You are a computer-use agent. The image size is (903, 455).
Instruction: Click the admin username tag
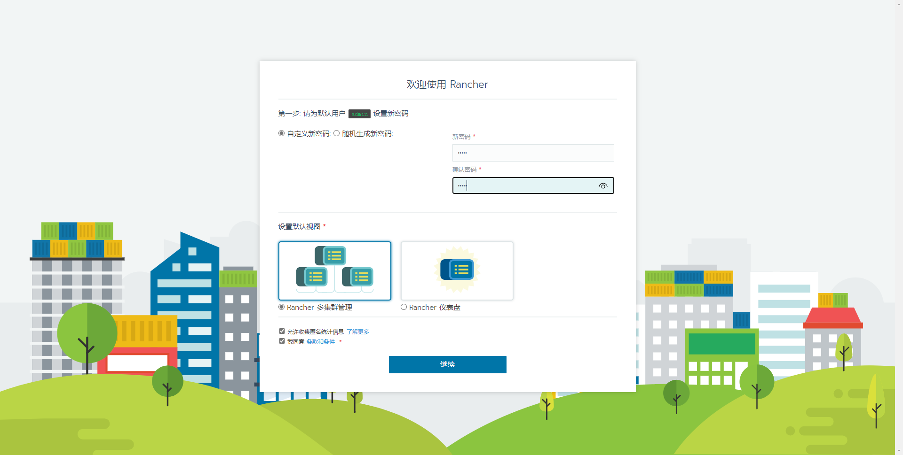359,114
